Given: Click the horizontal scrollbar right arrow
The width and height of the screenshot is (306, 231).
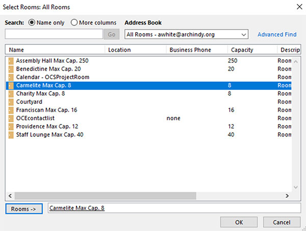Looking at the screenshot, I should coord(287,196).
